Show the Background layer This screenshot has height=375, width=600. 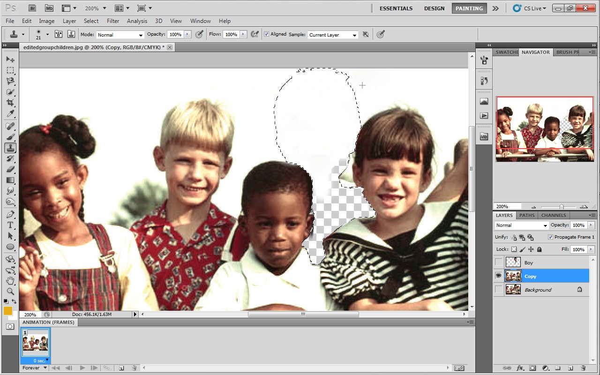coord(498,290)
